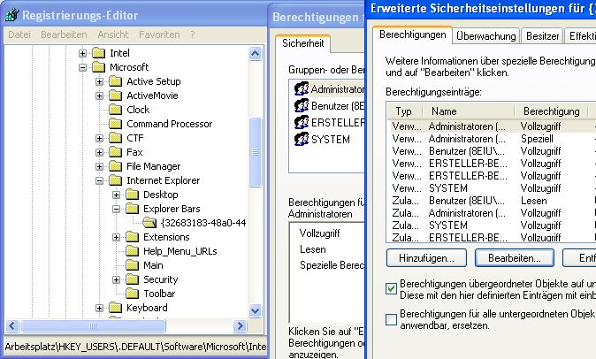Sort entries by Berechtigung column header

[x=552, y=111]
